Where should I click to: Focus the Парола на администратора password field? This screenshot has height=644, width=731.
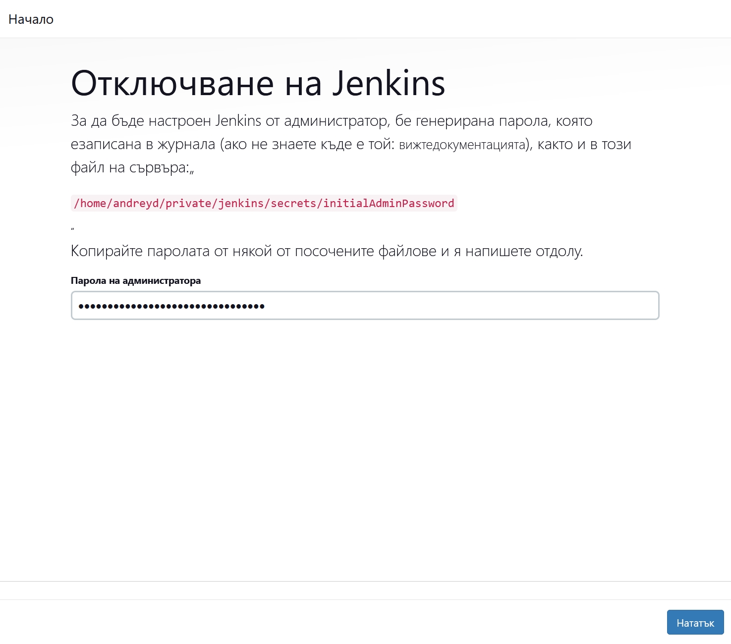click(365, 306)
